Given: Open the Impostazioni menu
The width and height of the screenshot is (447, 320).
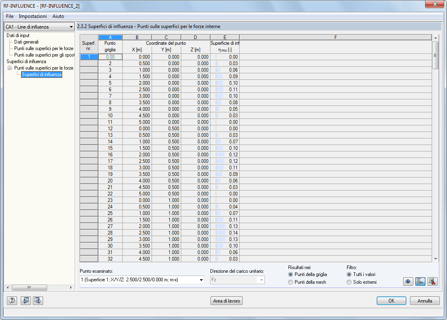Looking at the screenshot, I should click(x=33, y=16).
